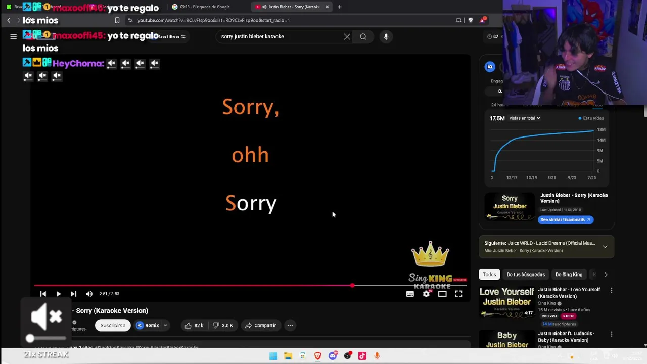647x364 pixels.
Task: Open Brave browser from the taskbar
Action: click(x=317, y=356)
